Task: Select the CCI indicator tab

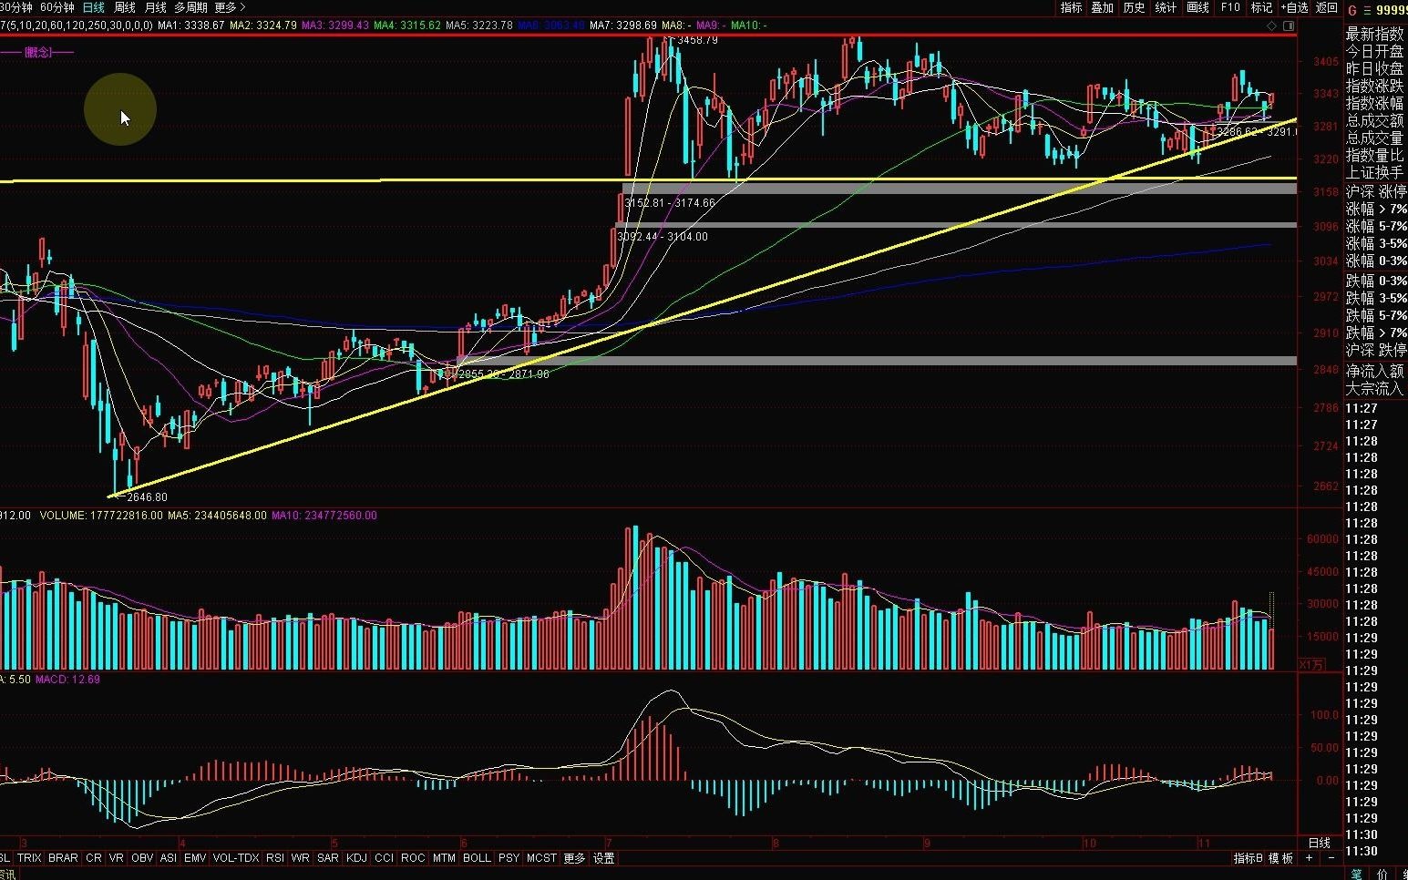Action: [385, 858]
